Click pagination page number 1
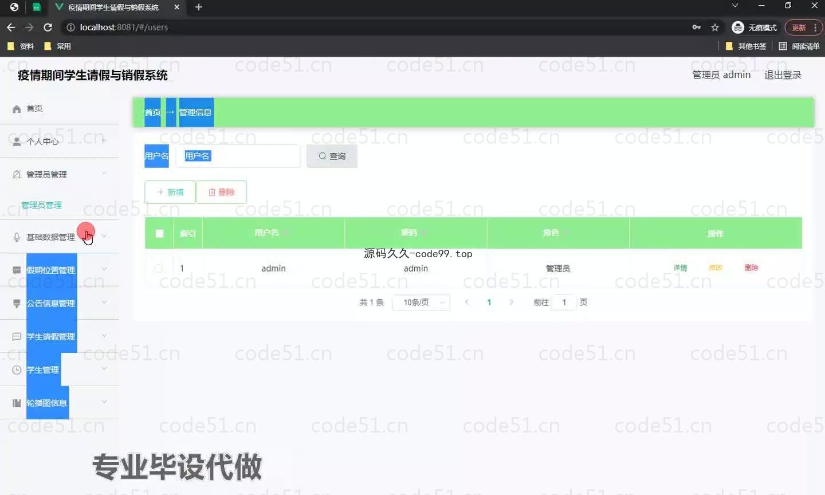Image resolution: width=825 pixels, height=495 pixels. click(489, 302)
